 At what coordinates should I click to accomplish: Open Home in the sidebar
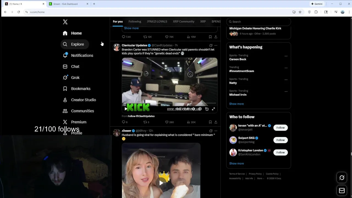(x=72, y=33)
